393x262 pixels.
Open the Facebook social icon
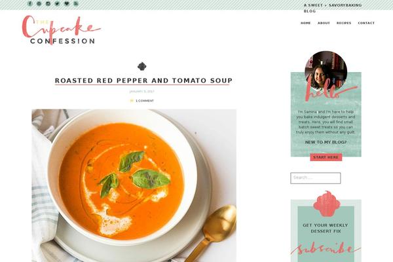pos(30,3)
